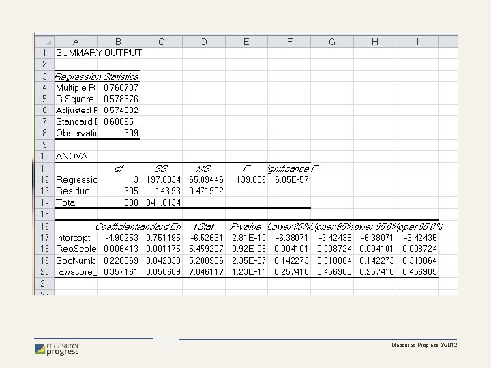
Task: Click the df column heading cell
Action: [x=119, y=169]
